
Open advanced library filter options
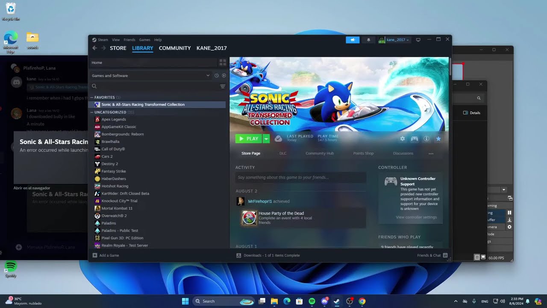pos(223,86)
